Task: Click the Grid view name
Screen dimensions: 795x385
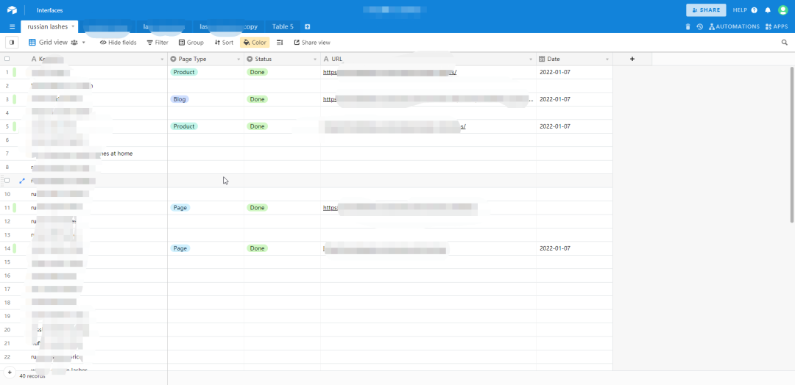Action: click(x=53, y=43)
